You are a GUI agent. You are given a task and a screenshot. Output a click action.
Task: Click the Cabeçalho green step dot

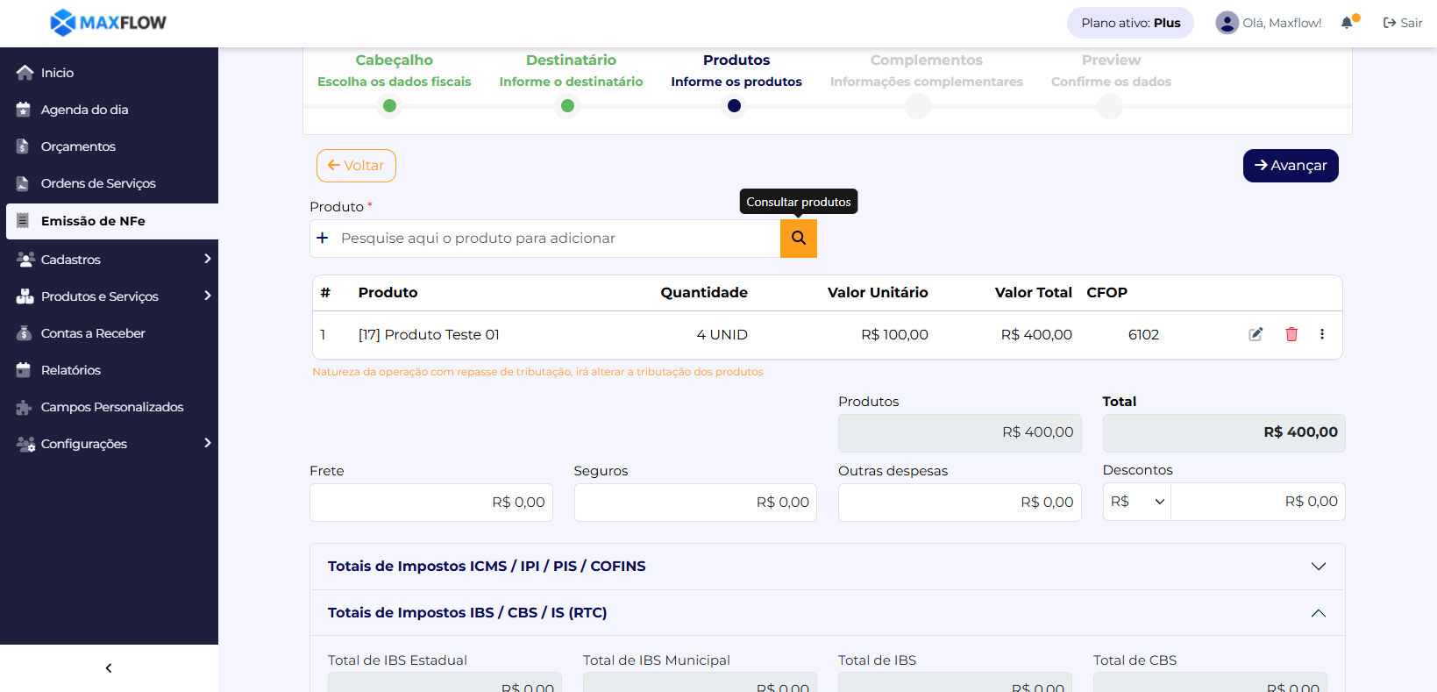[390, 106]
